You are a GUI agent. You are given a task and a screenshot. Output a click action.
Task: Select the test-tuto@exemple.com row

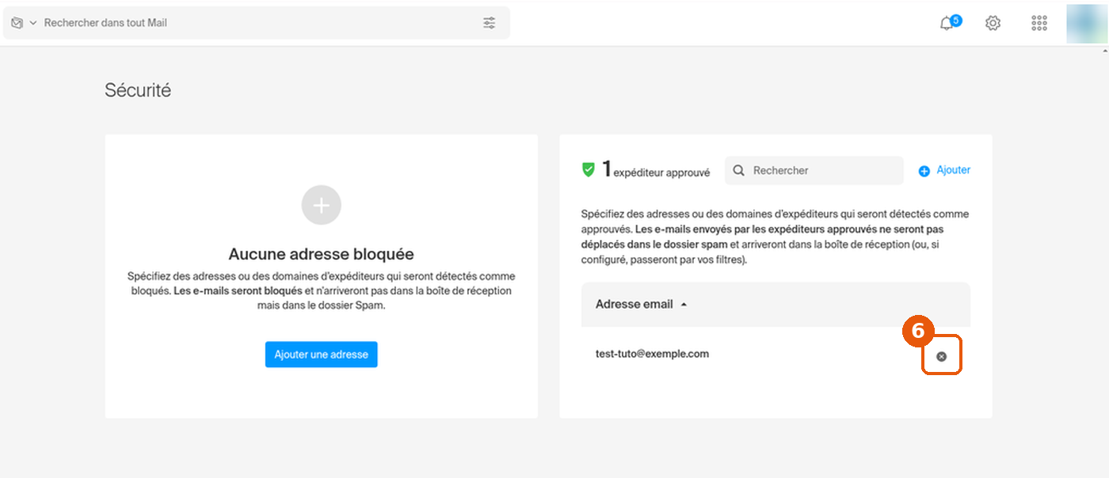click(x=776, y=355)
